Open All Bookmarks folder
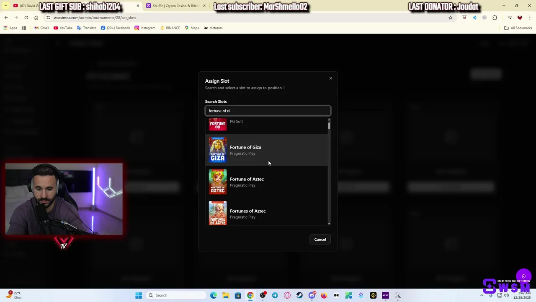 click(518, 28)
